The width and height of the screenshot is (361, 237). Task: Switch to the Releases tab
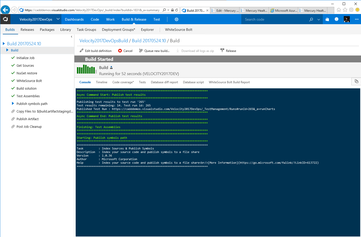(x=27, y=30)
